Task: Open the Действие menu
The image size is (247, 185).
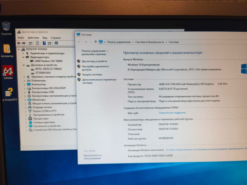Action: pos(33,38)
